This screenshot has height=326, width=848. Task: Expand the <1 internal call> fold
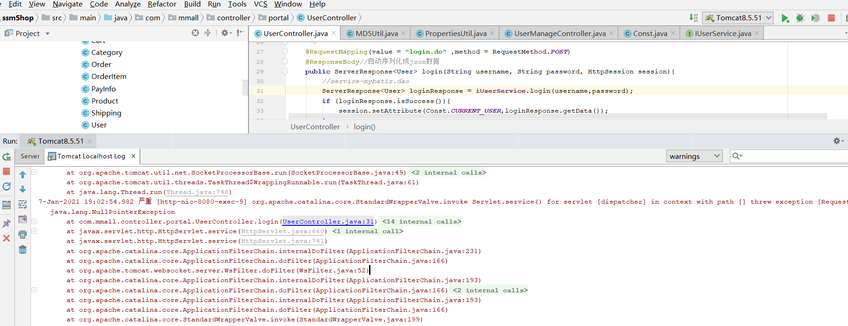tap(368, 231)
